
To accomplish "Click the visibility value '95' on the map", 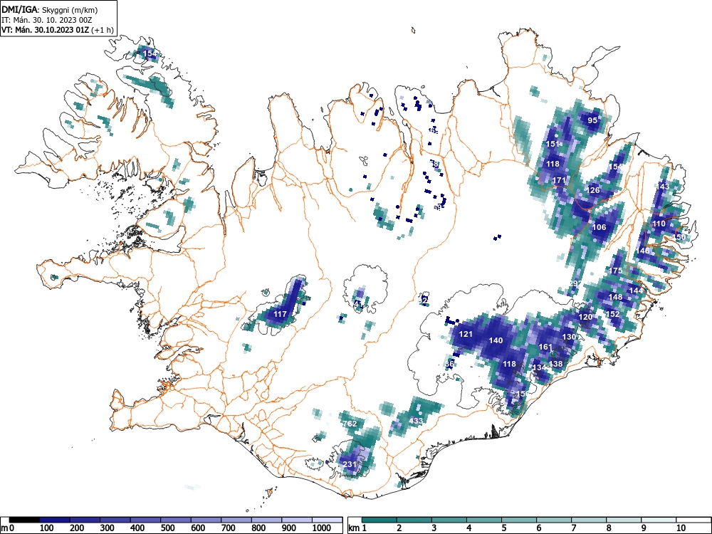I will pos(592,120).
